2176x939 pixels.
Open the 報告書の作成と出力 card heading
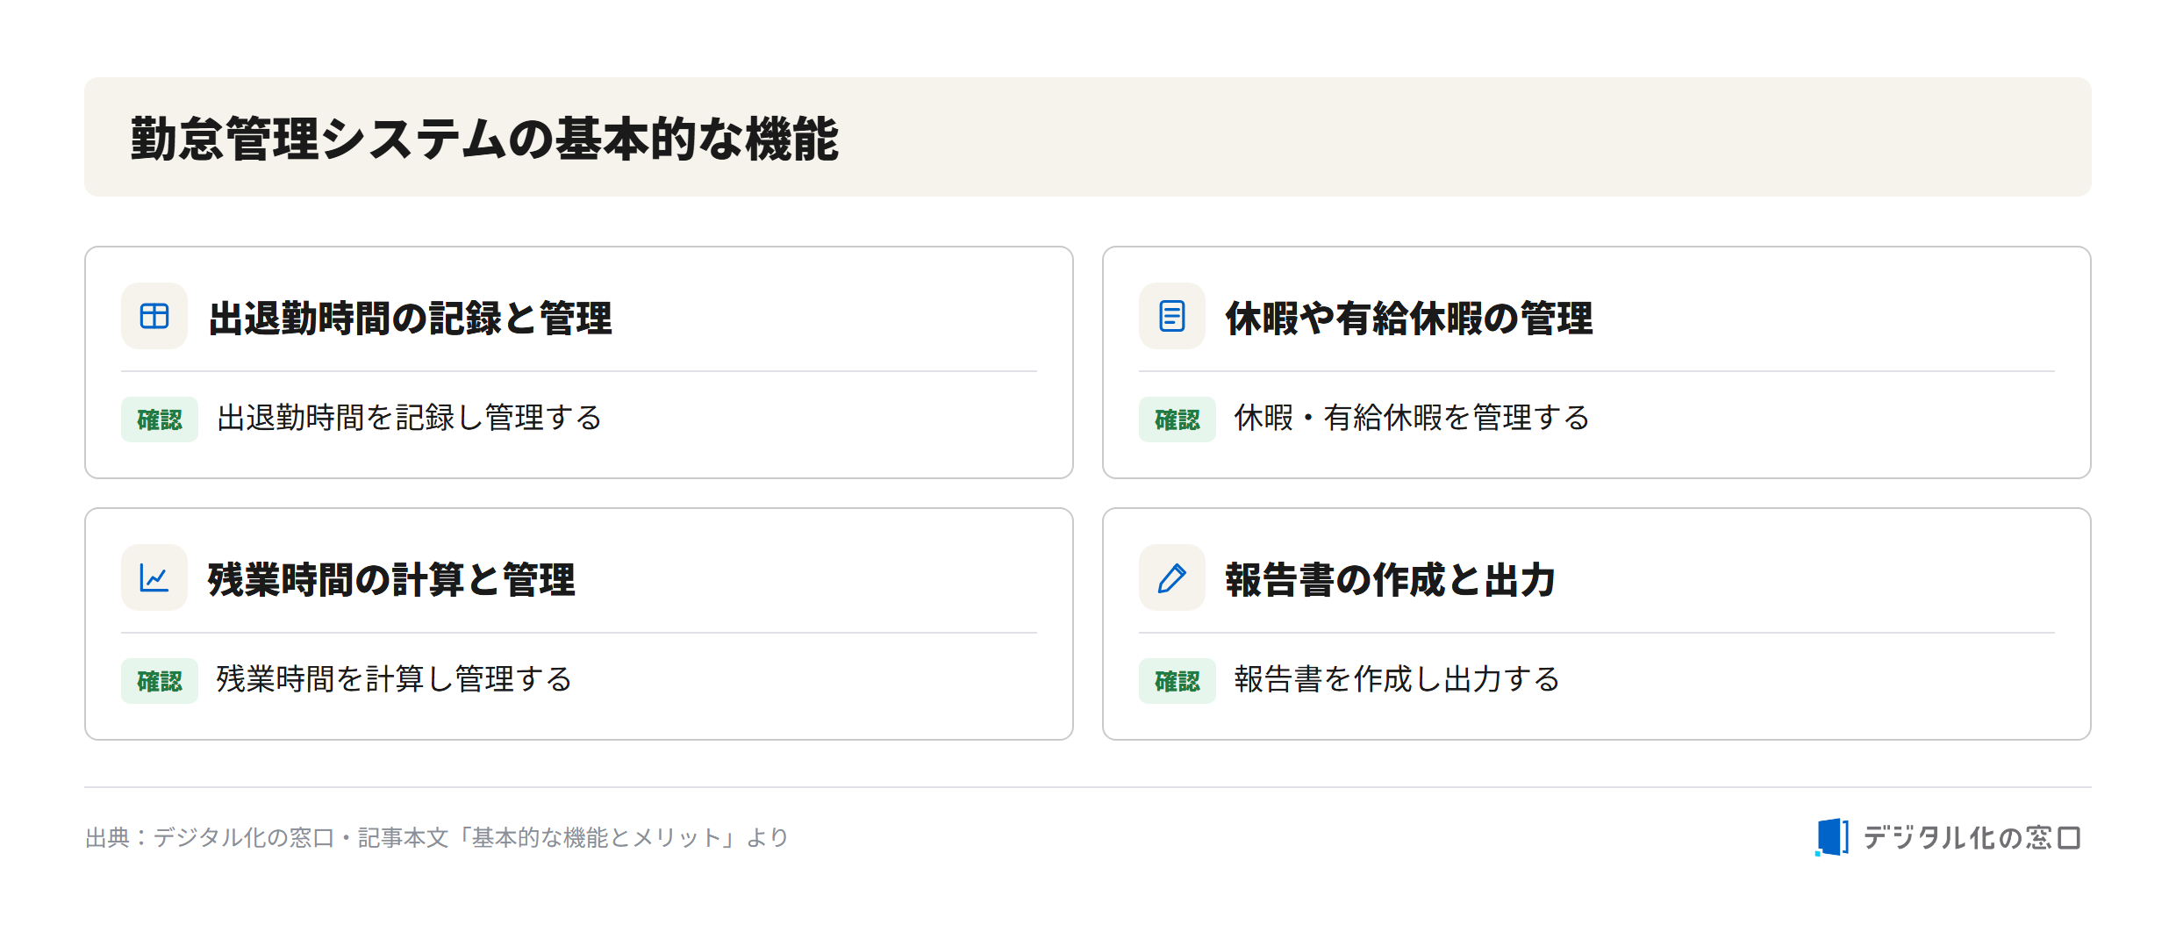(x=1391, y=579)
